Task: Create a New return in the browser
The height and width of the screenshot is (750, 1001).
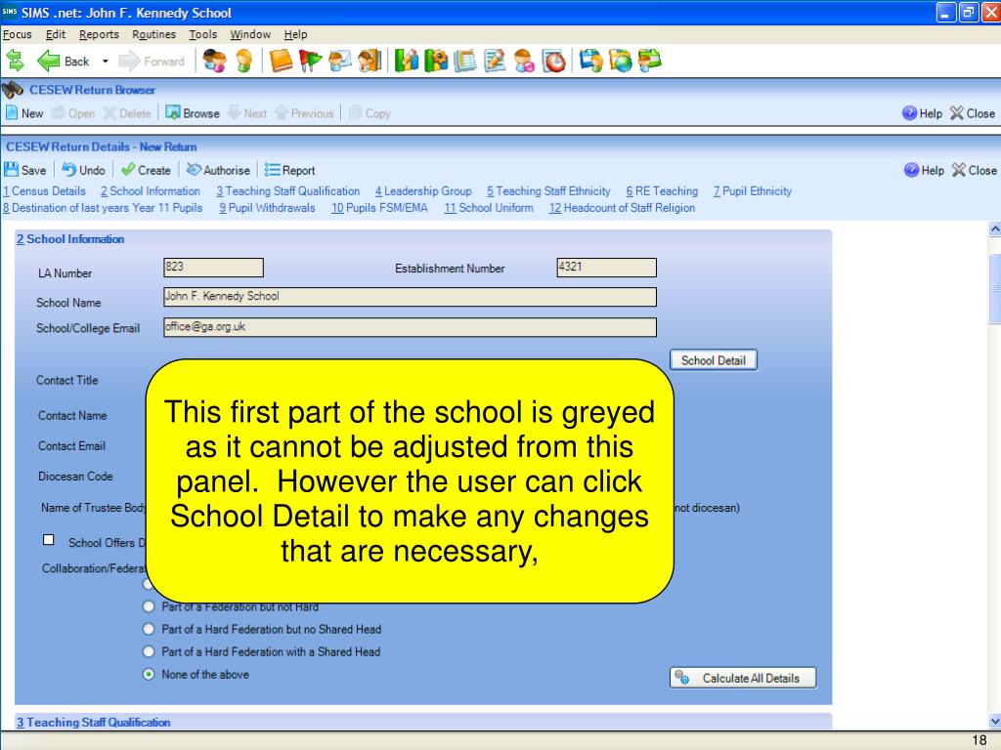Action: [24, 113]
